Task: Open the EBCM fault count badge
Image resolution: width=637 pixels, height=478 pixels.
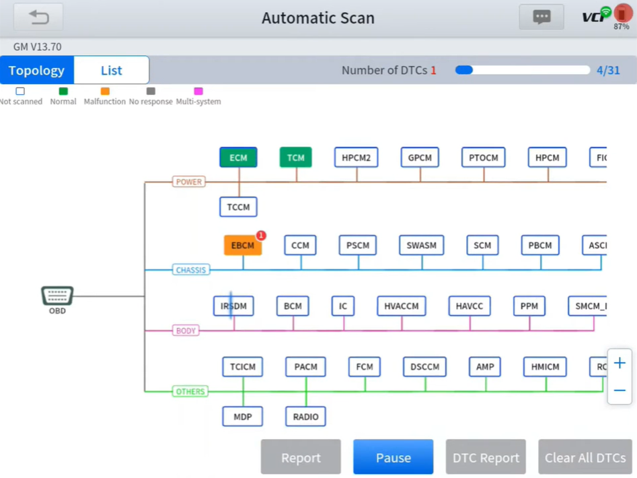Action: click(261, 236)
